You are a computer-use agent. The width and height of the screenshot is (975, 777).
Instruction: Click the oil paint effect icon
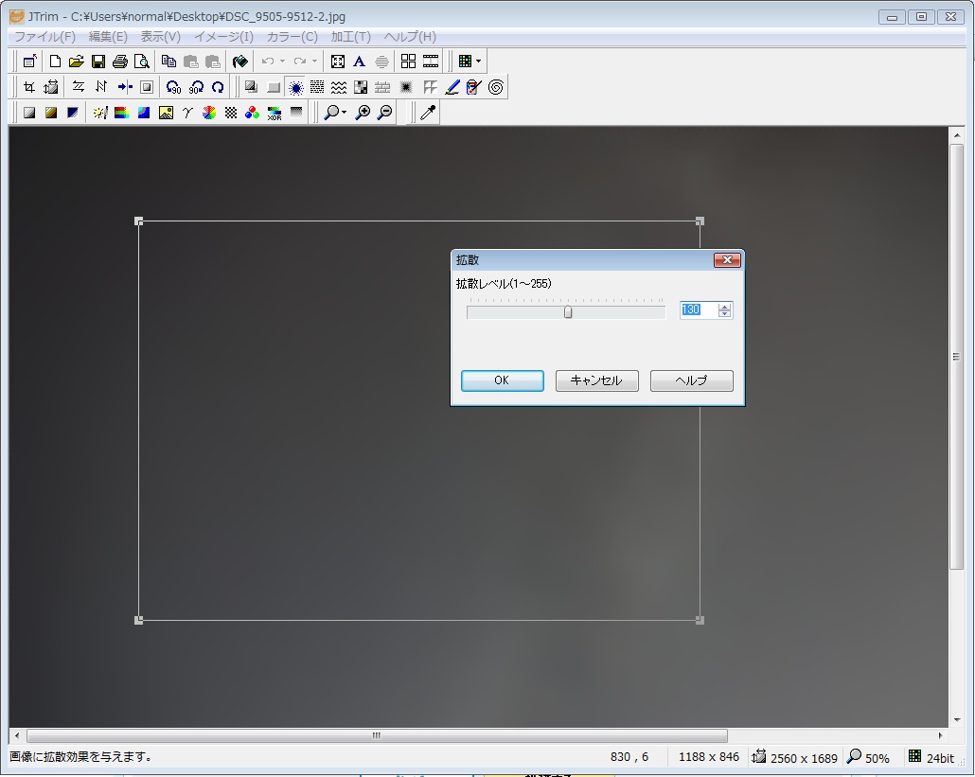(x=474, y=87)
